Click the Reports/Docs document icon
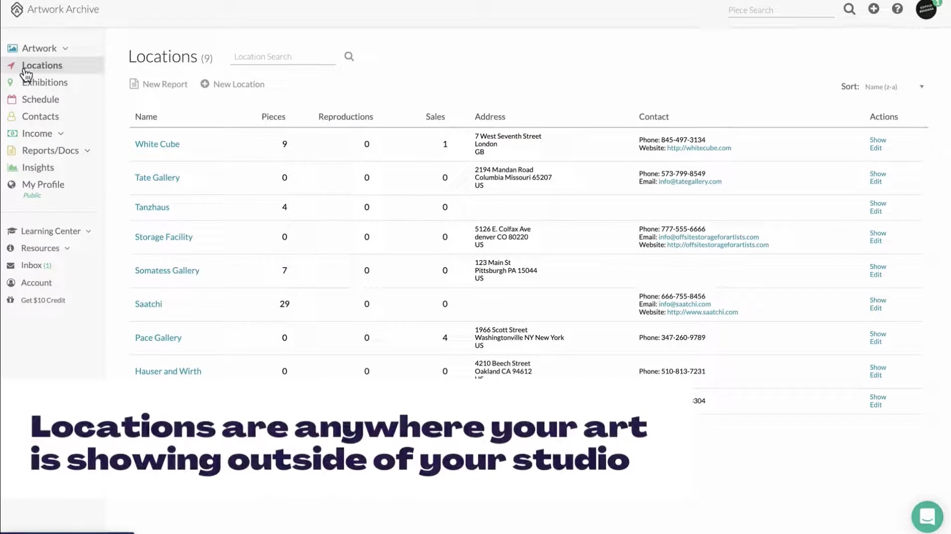951x534 pixels. 11,150
